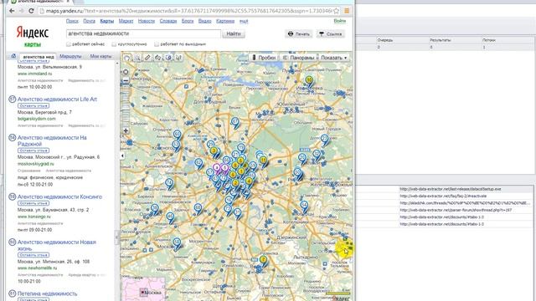Viewport: 536px width, 301px height.
Task: Open the 'агентства нед' results tab
Action: tap(39, 57)
